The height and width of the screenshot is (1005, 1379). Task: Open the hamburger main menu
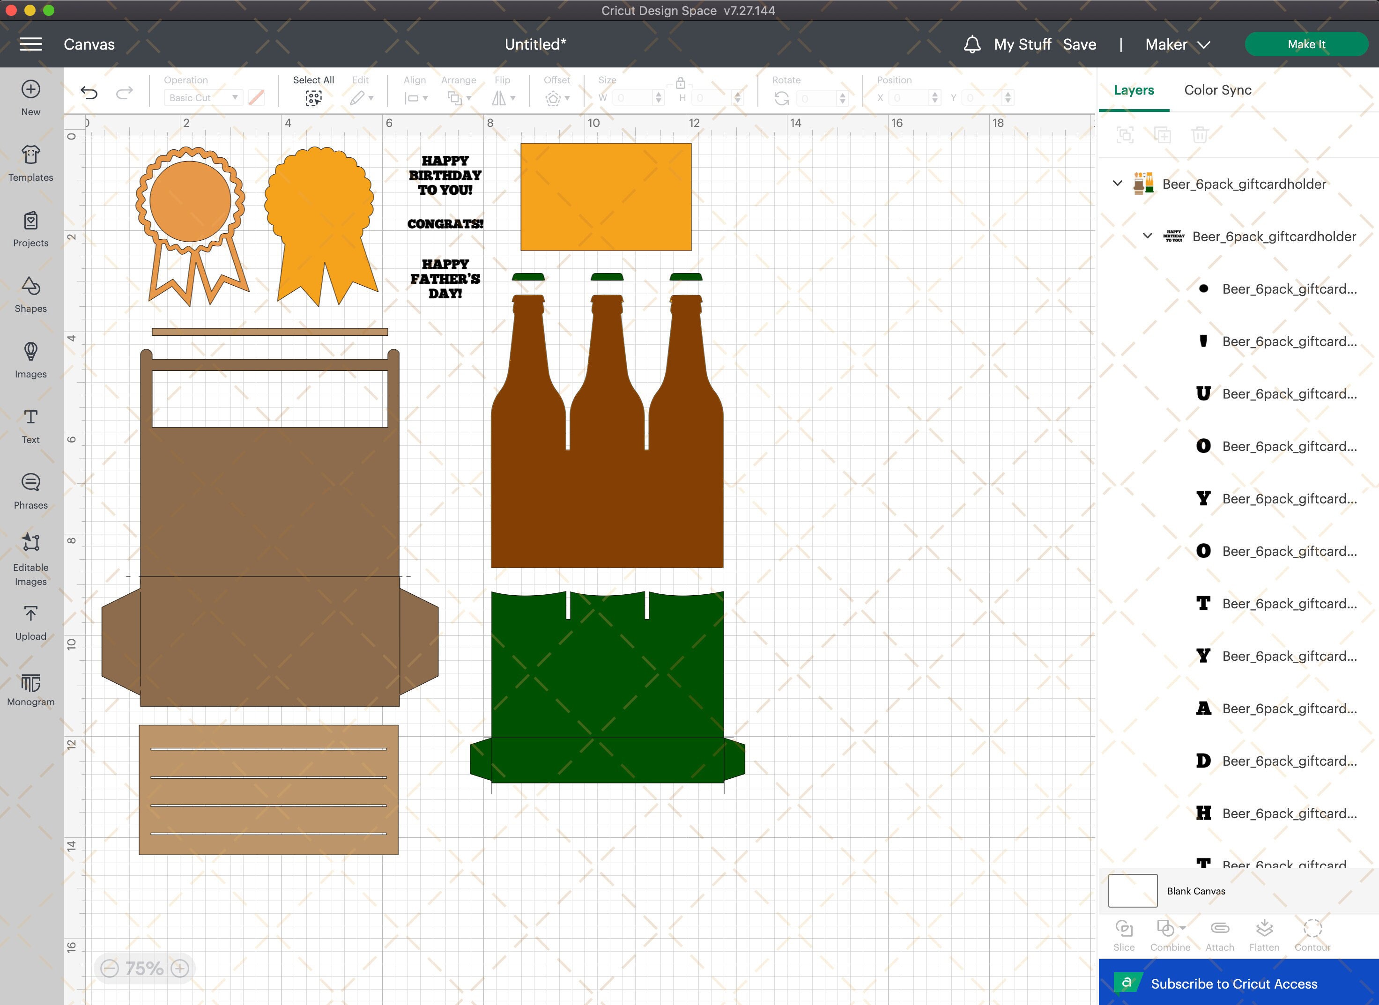tap(31, 44)
